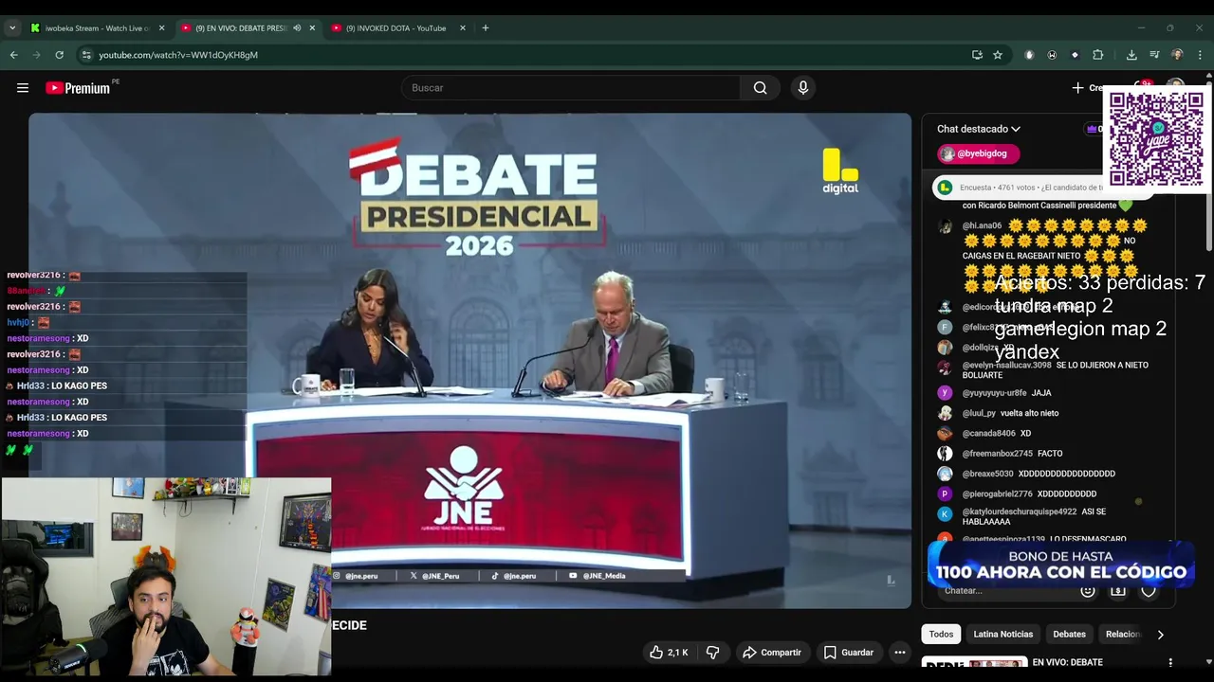The image size is (1214, 682).
Task: Click @freemanbox2745 avatar in chat
Action: tap(945, 454)
